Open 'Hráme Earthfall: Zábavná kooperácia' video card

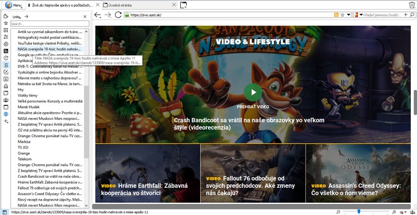coord(147,173)
